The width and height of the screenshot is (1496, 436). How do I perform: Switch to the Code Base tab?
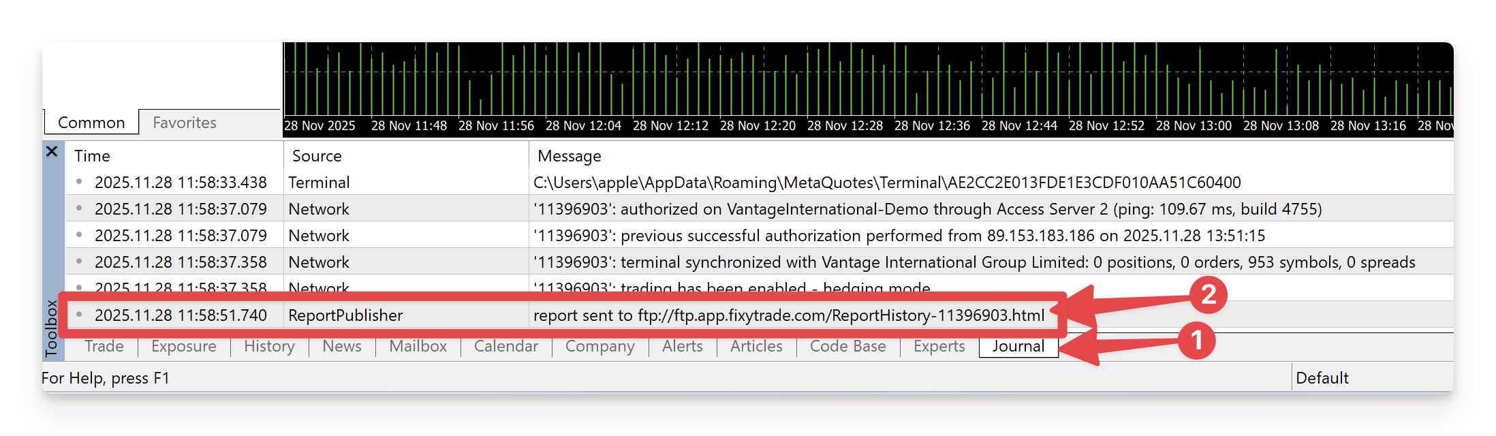coord(847,346)
